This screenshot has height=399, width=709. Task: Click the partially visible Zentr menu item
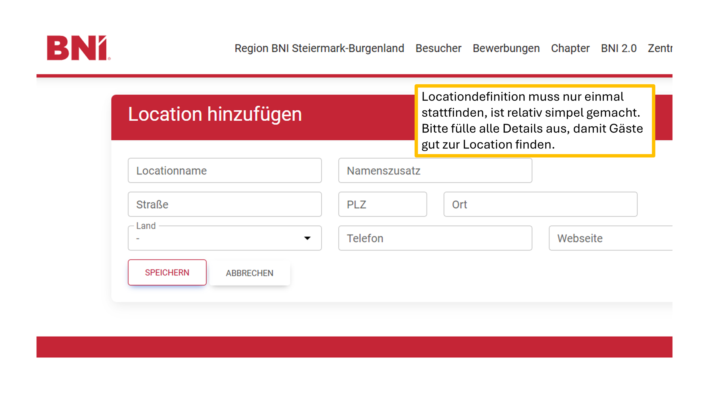click(660, 48)
